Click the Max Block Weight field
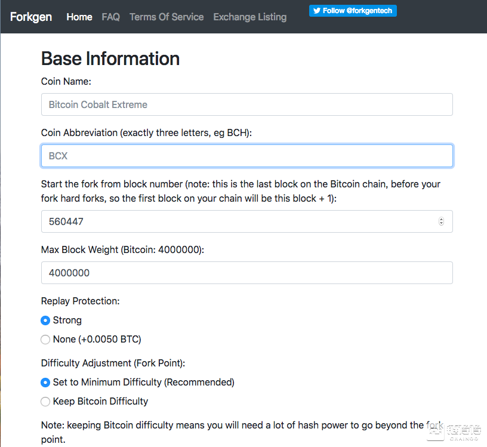 pyautogui.click(x=246, y=273)
